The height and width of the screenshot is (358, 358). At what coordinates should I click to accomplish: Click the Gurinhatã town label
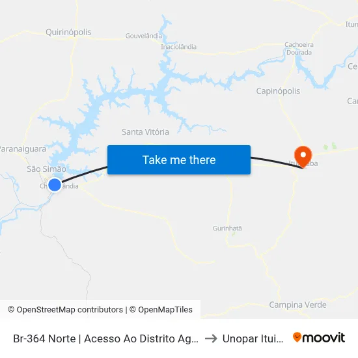(227, 228)
